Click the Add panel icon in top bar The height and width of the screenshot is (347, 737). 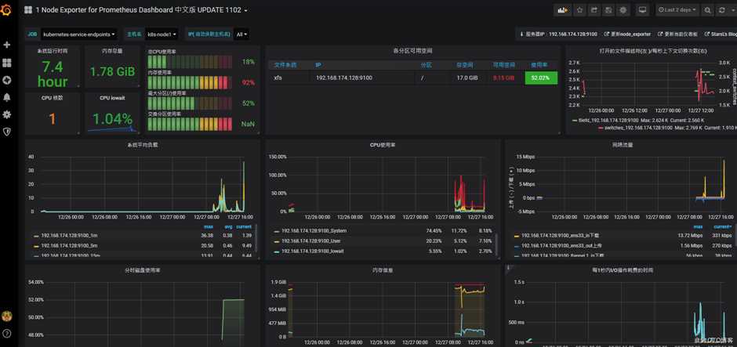[562, 10]
